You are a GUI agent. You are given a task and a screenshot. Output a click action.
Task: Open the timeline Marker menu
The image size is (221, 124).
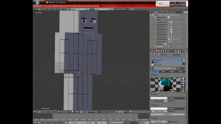[x=48, y=123]
